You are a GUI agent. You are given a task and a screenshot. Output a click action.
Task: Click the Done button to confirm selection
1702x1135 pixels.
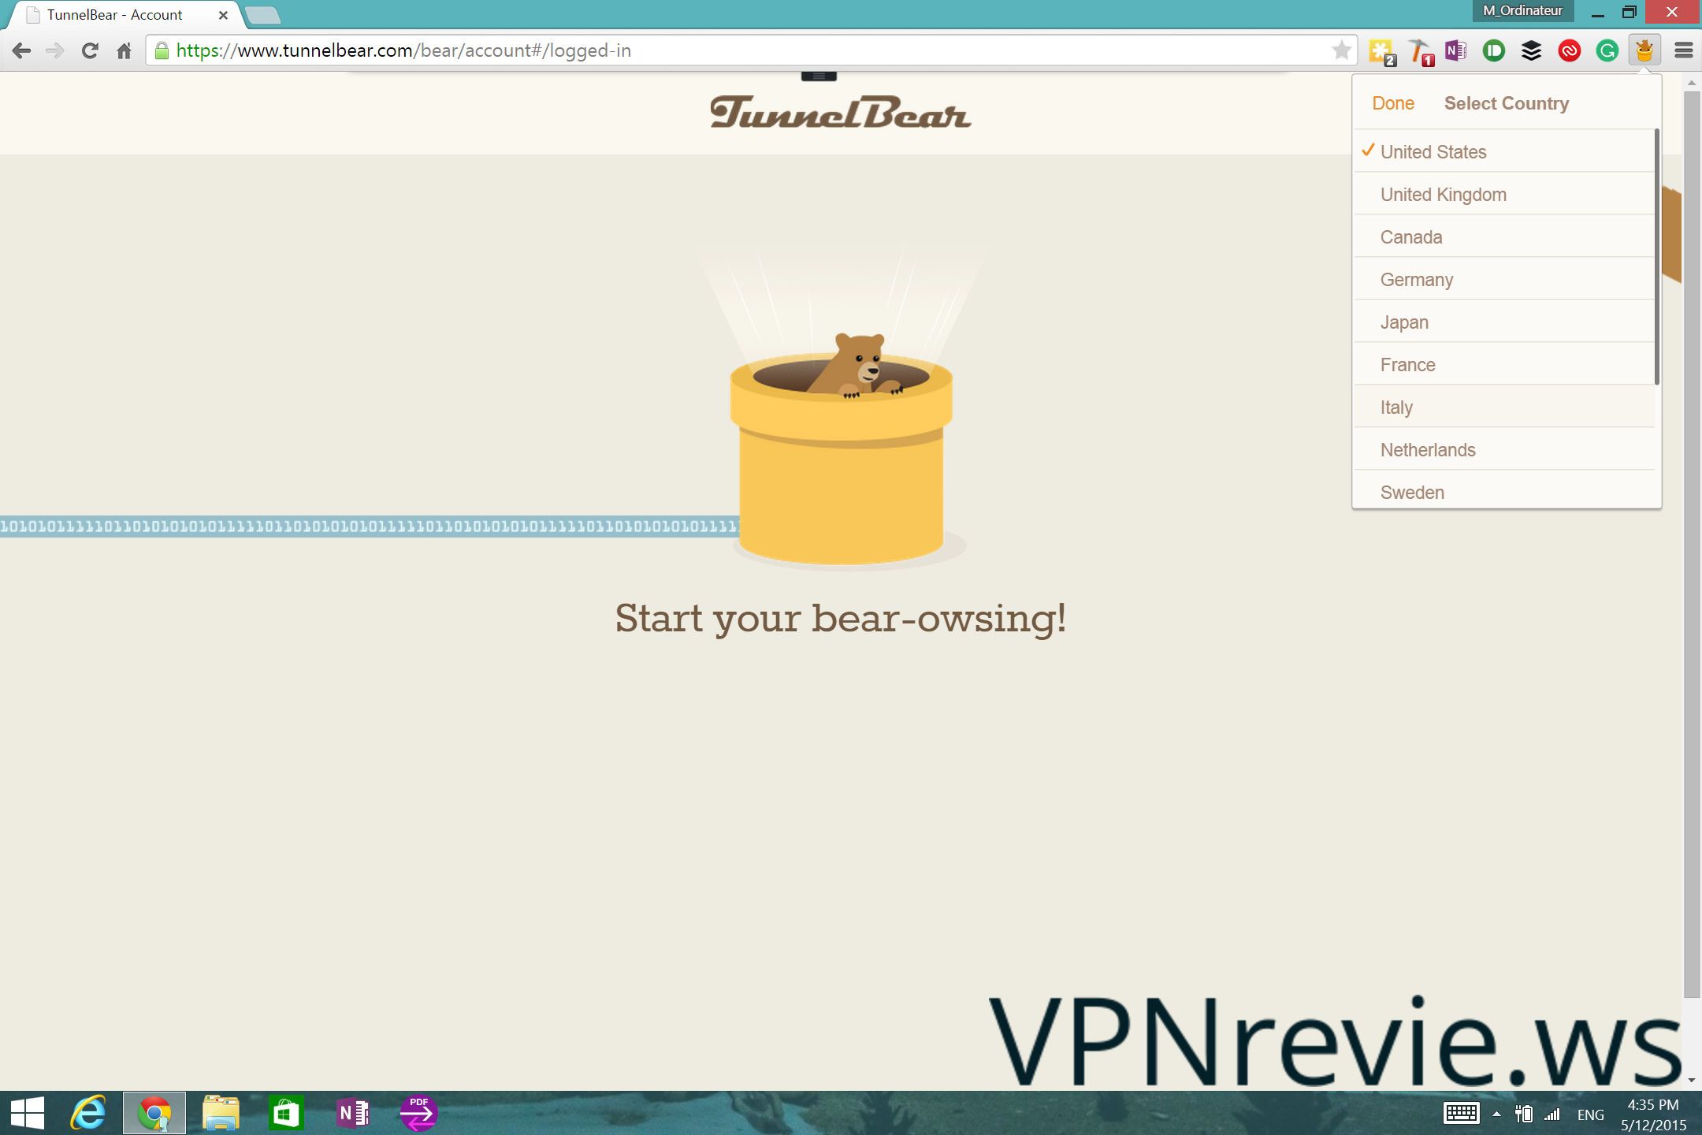1393,104
